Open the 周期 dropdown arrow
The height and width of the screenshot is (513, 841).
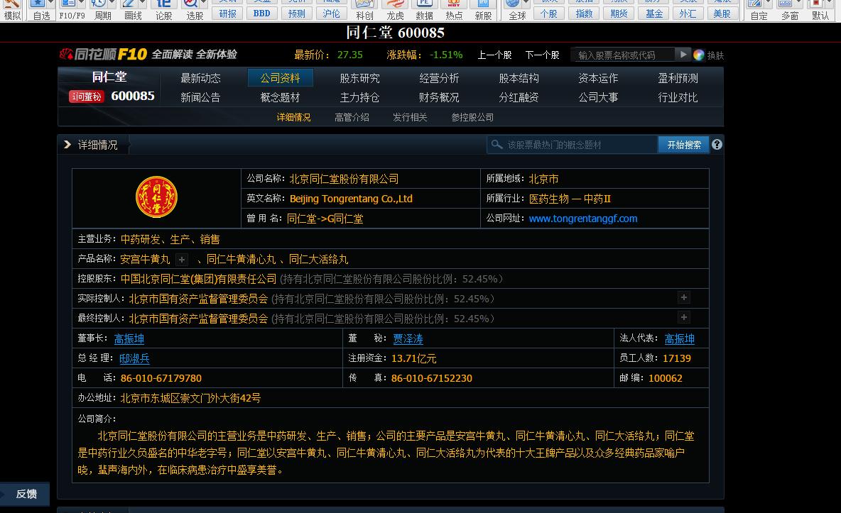click(114, 4)
